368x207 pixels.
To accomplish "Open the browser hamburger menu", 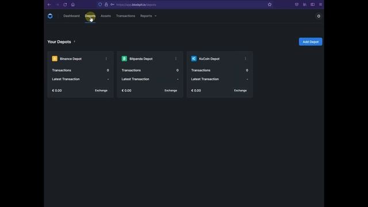I will point(320,5).
